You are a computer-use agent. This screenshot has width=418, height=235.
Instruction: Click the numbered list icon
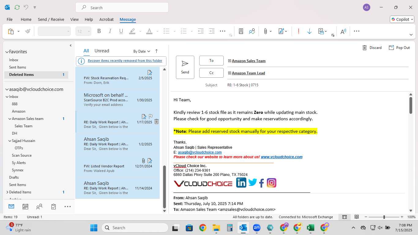pos(184,31)
